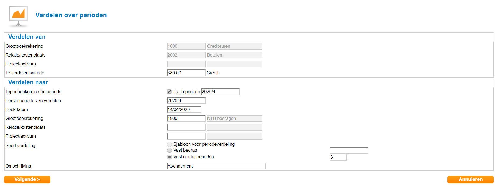Click the Annuleren button
This screenshot has height=188, width=498.
coord(470,180)
